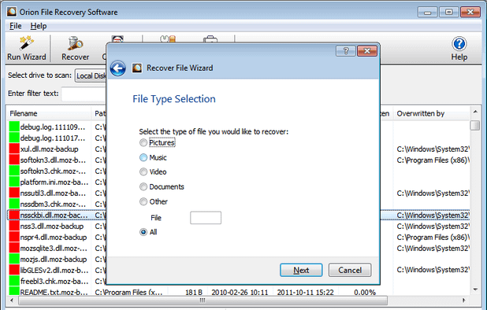The height and width of the screenshot is (310, 487).
Task: Click the Orion app icon in the title bar
Action: 12,12
